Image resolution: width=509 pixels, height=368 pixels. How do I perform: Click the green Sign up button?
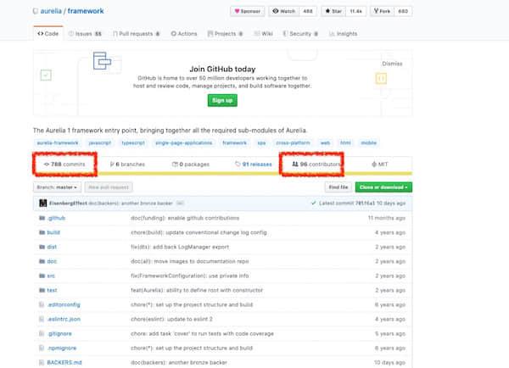tap(224, 100)
